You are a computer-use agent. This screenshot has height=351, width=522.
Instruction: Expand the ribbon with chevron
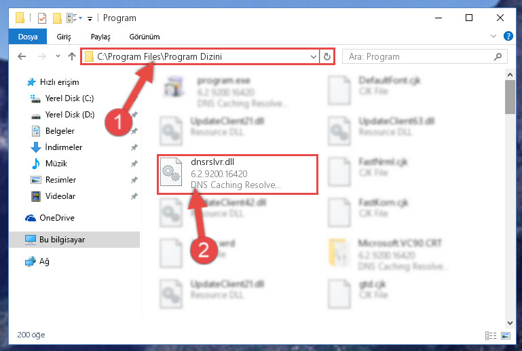click(493, 36)
